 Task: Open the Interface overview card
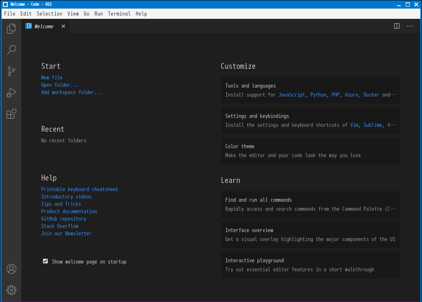(x=310, y=234)
